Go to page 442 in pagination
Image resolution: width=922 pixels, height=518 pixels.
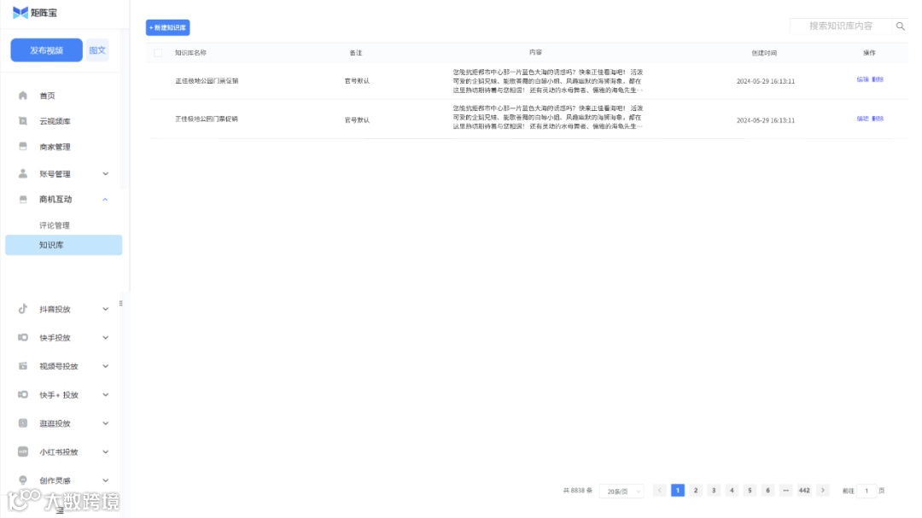[803, 491]
